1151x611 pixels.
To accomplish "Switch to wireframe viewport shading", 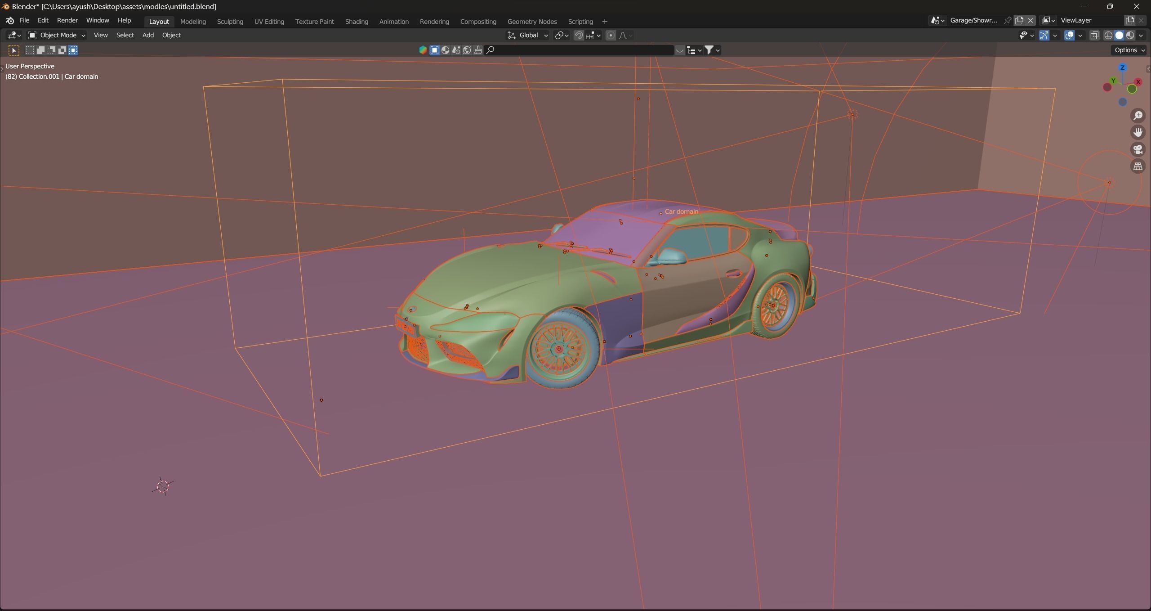I will pos(1108,35).
